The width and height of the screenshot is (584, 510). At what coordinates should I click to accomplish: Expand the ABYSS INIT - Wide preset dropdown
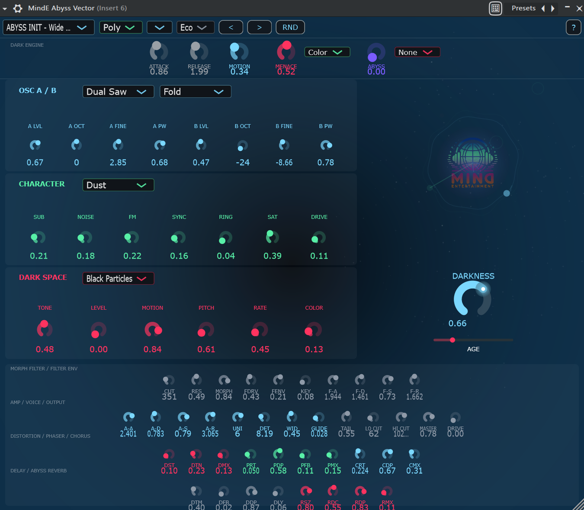(48, 28)
